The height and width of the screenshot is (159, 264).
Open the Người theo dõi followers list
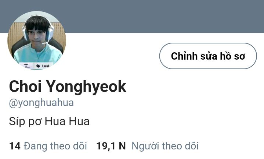point(147,146)
